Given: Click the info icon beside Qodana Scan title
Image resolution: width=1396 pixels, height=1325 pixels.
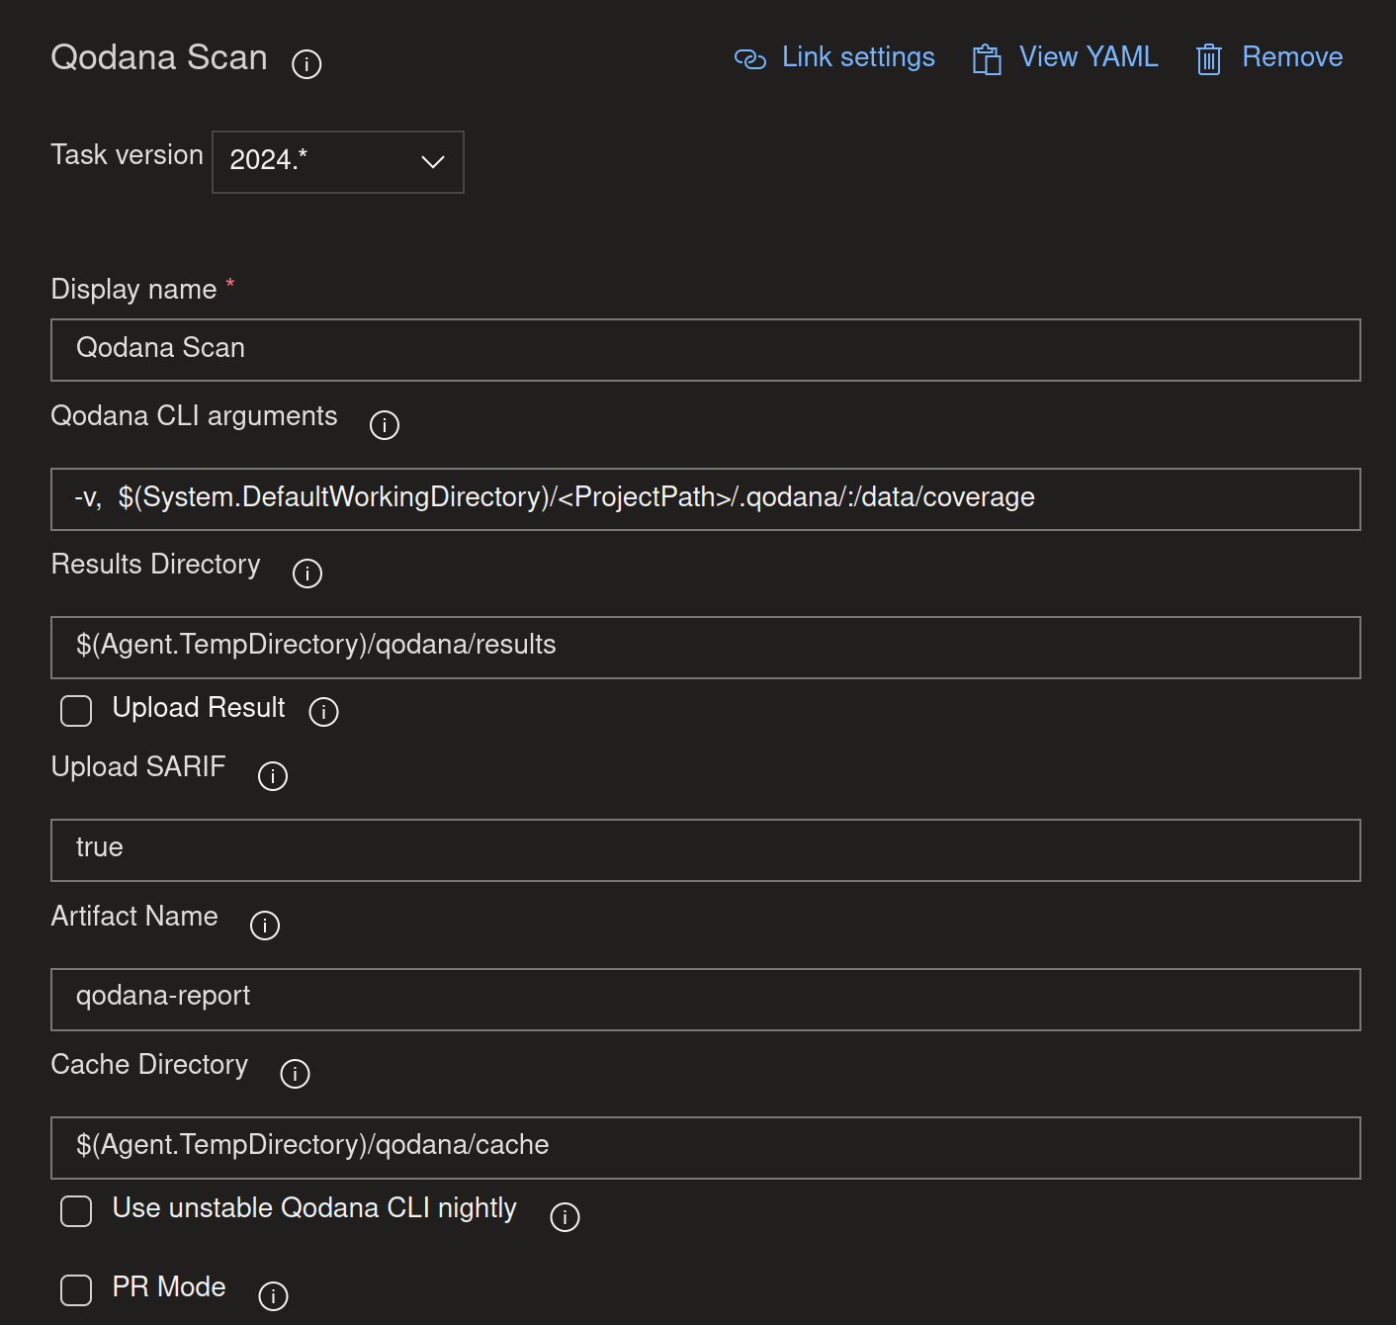Looking at the screenshot, I should 306,64.
